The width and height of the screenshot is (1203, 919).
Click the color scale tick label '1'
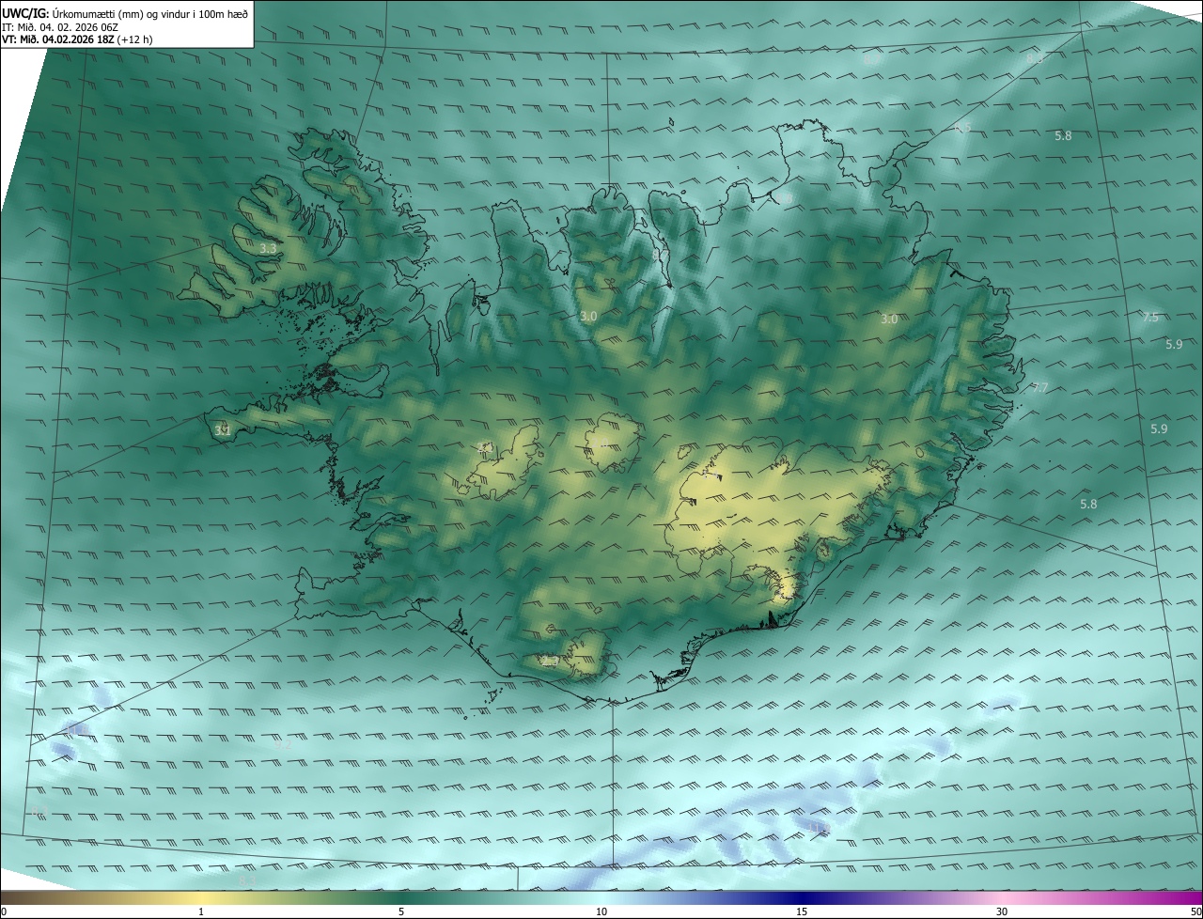click(201, 911)
